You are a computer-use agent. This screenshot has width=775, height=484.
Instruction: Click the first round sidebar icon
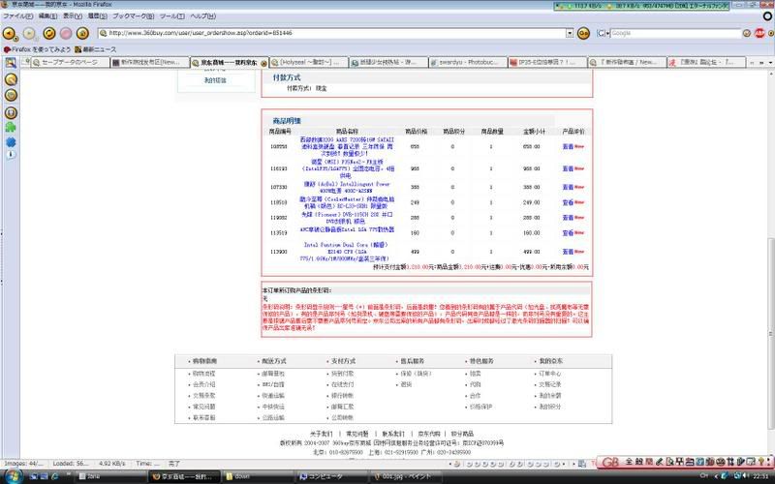(11, 79)
